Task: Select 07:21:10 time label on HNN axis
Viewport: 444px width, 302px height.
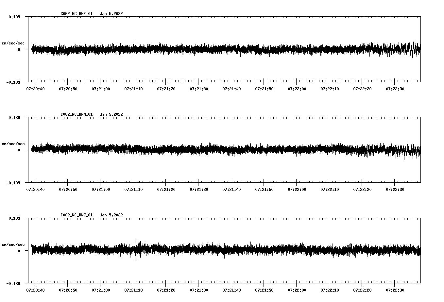Action: 133,189
